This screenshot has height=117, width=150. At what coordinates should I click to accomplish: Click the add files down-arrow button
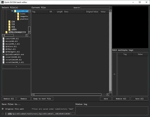click(16, 67)
